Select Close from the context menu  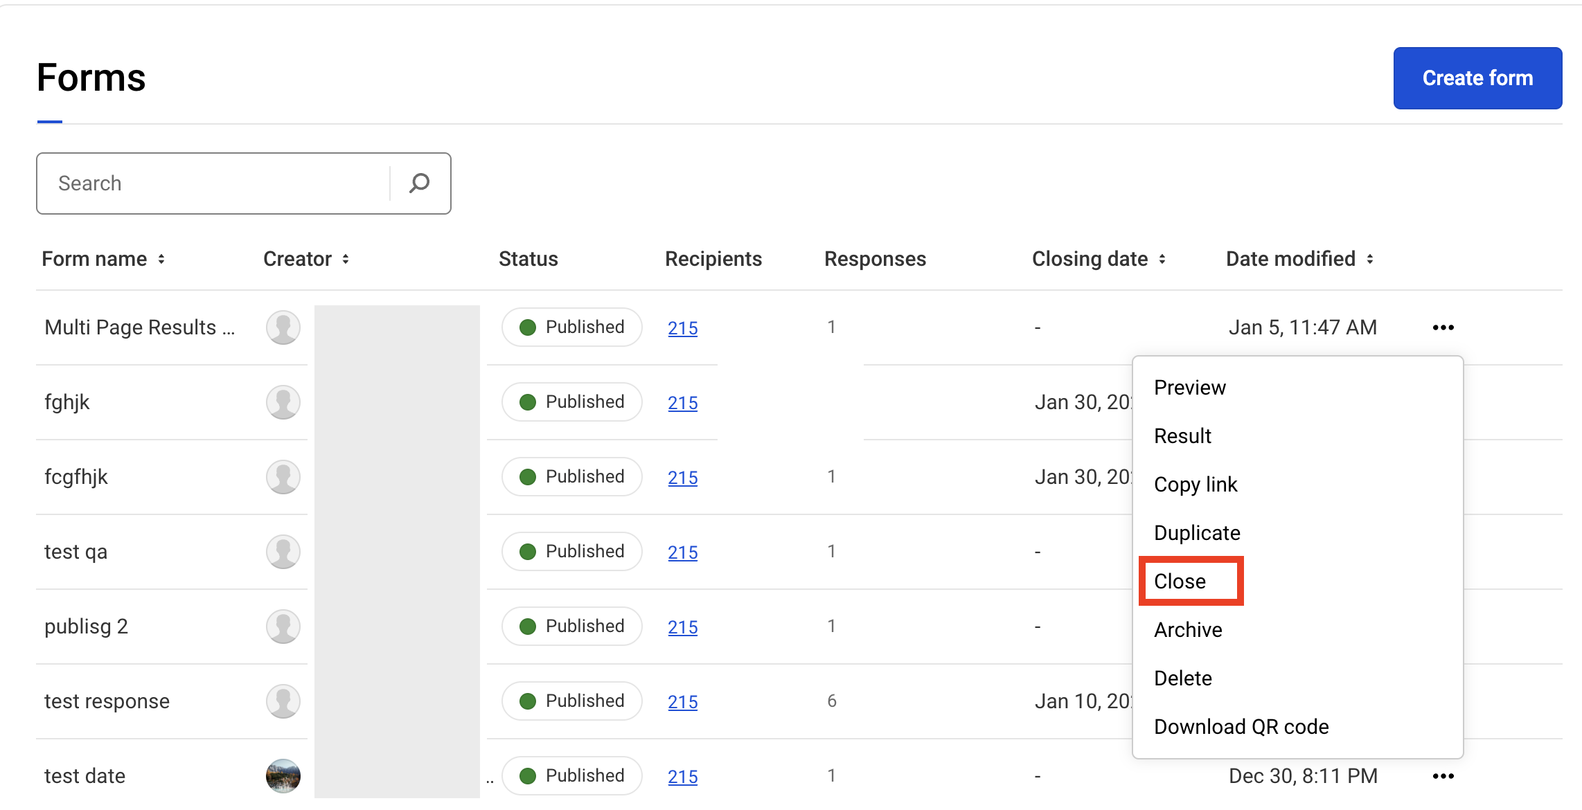coord(1179,581)
